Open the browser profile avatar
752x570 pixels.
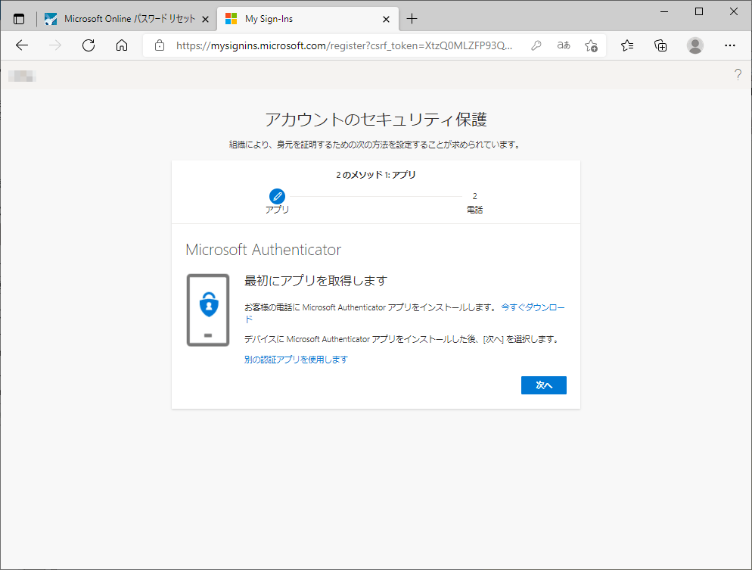click(695, 45)
